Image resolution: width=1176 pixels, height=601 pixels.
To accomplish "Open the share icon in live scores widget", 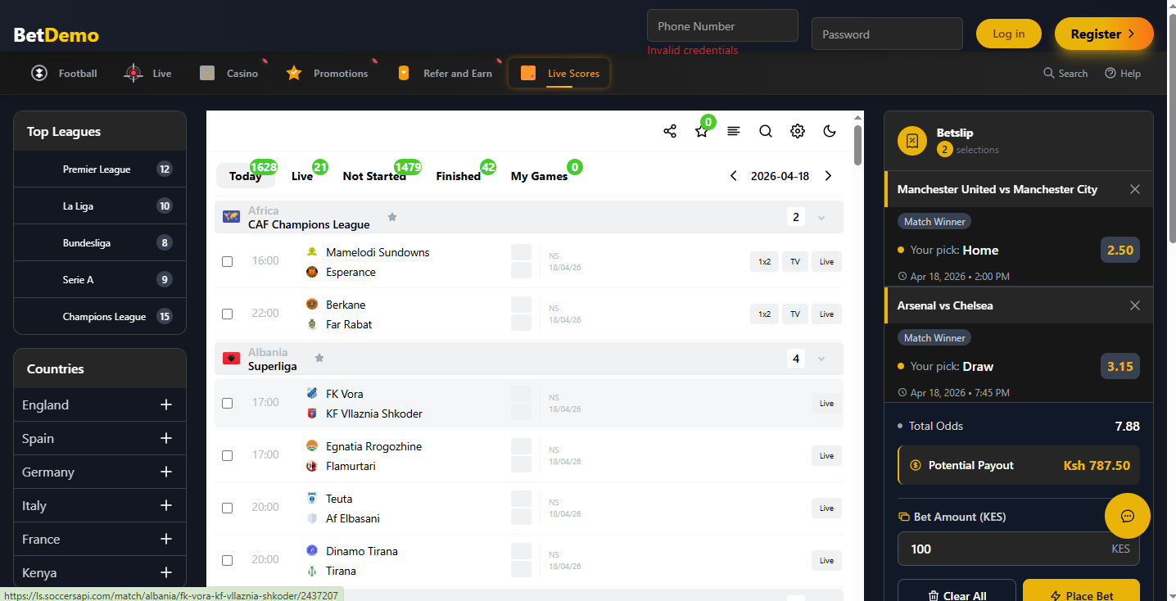I will (669, 130).
